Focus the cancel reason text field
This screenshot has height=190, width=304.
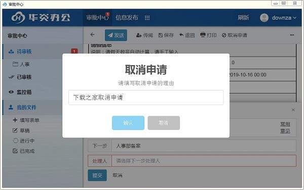(x=146, y=98)
